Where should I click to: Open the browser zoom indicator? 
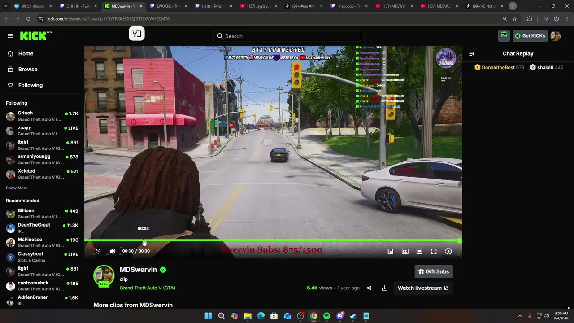point(504,19)
